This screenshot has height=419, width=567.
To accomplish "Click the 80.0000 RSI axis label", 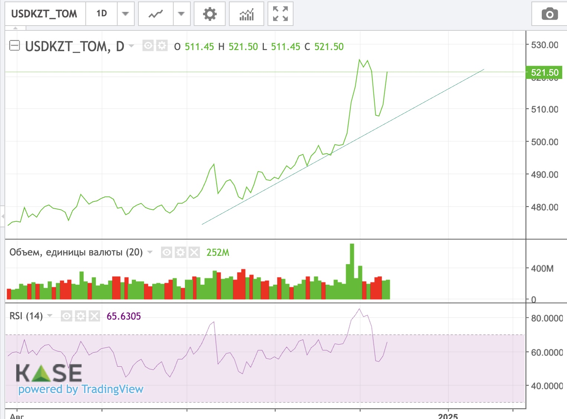I will coord(547,318).
